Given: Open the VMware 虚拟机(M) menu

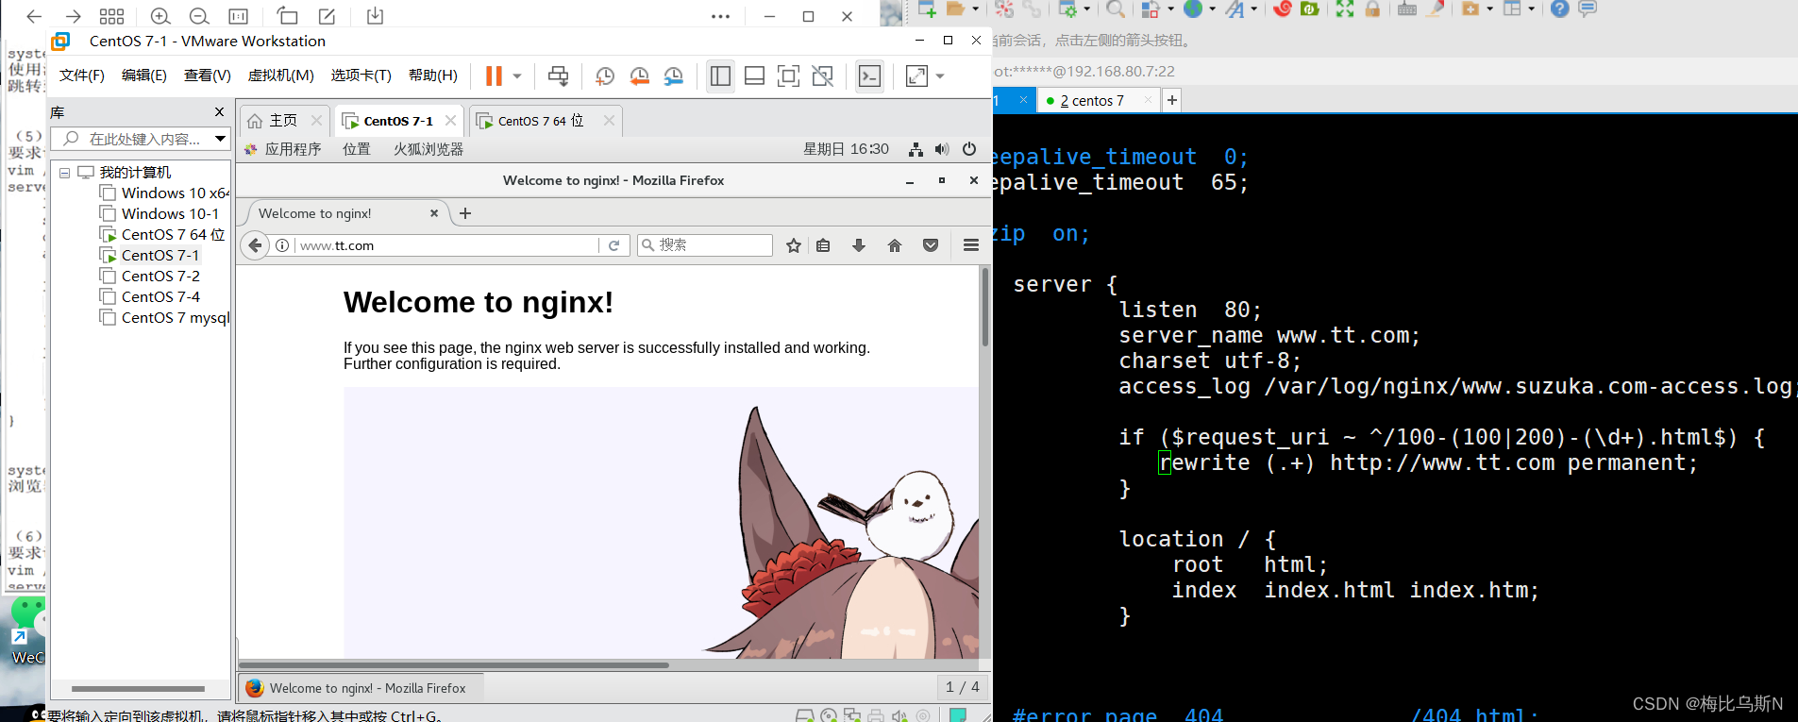Looking at the screenshot, I should 281,76.
